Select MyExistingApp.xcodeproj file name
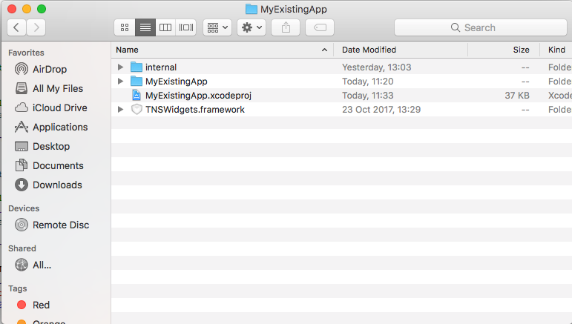Screen dimensions: 572x324 [198, 96]
